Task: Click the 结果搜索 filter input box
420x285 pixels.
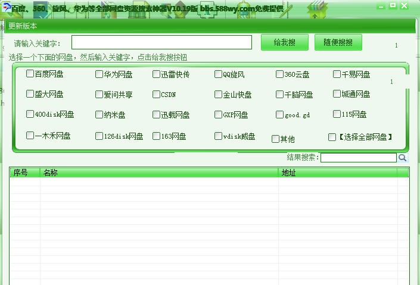Action: (359, 158)
